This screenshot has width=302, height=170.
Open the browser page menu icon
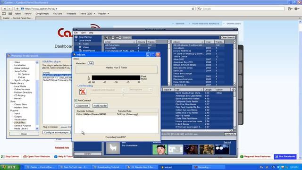click(x=290, y=8)
